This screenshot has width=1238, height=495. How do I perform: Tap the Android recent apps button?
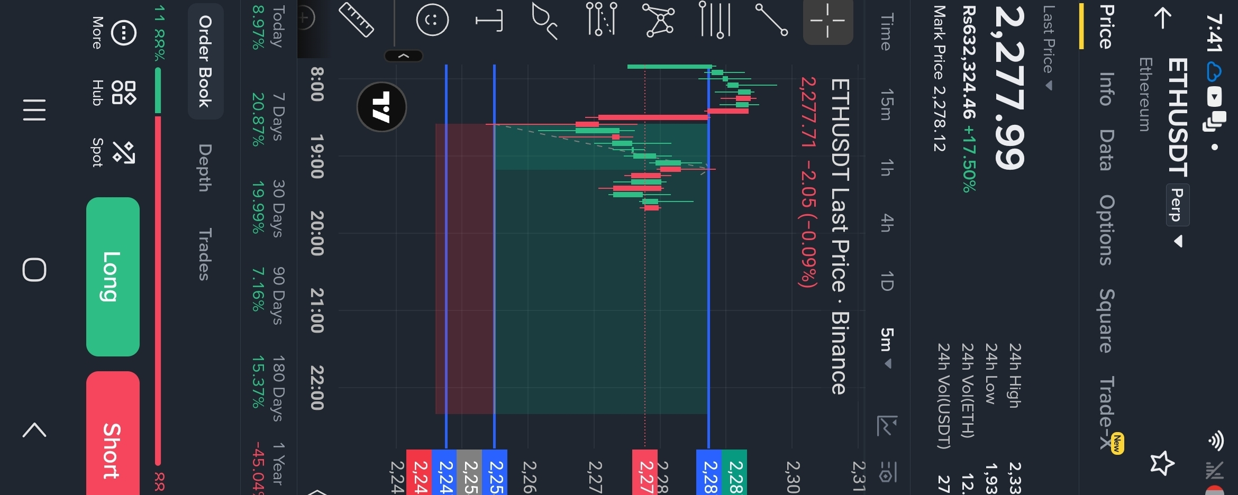pyautogui.click(x=34, y=110)
